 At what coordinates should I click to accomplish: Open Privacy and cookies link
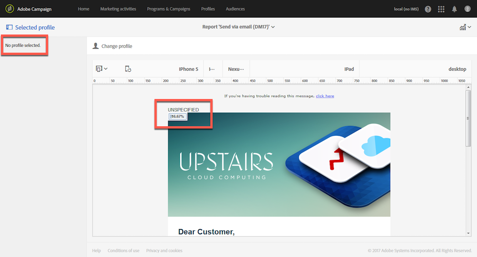pos(164,251)
